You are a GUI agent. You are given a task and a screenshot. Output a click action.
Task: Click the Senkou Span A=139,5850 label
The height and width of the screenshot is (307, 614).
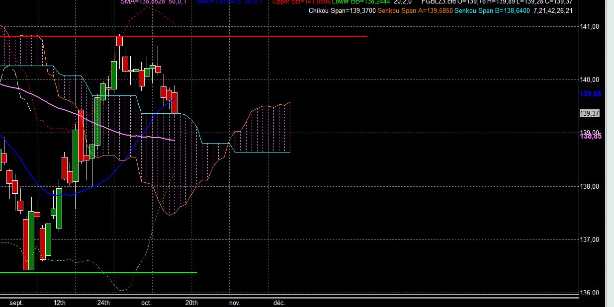[x=415, y=10]
